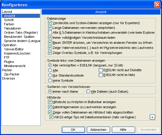Open help with Hilfe button
This screenshot has height=135, width=162.
tap(123, 130)
